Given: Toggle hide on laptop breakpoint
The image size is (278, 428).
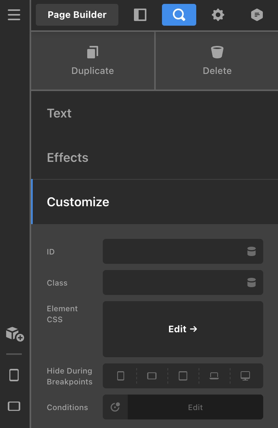Looking at the screenshot, I should 214,376.
